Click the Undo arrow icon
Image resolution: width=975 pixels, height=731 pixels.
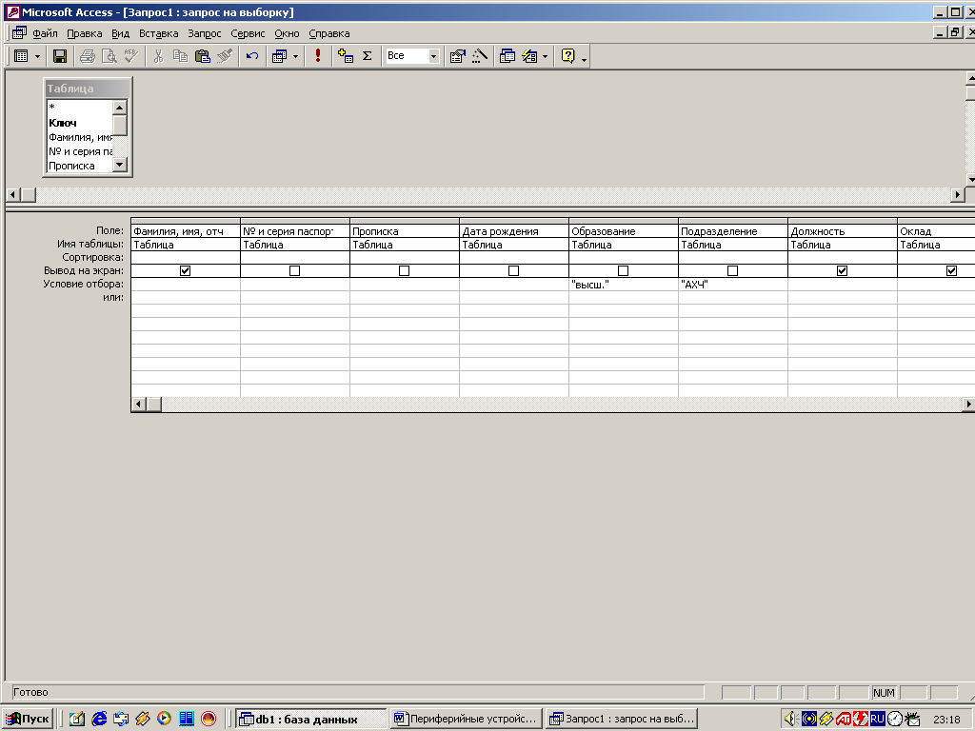[x=251, y=56]
